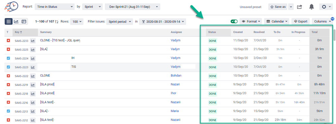Sort by the Total column header

314,32
